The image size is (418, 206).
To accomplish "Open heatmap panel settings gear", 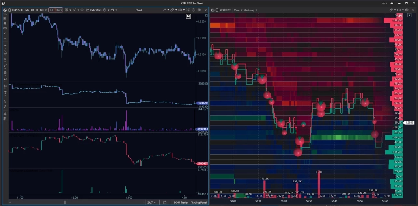I will coord(407,10).
